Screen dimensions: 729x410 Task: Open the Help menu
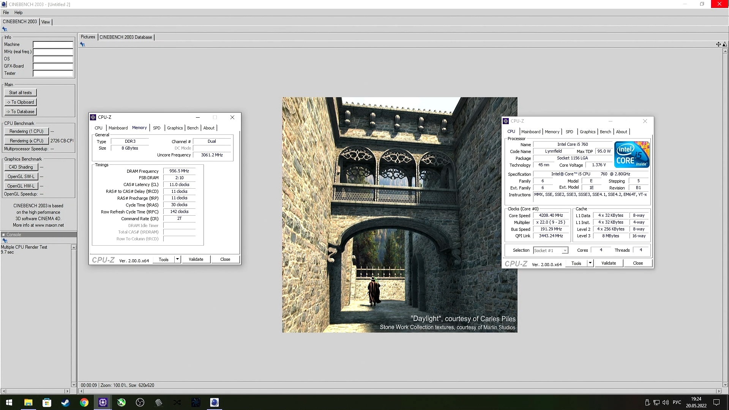(18, 13)
